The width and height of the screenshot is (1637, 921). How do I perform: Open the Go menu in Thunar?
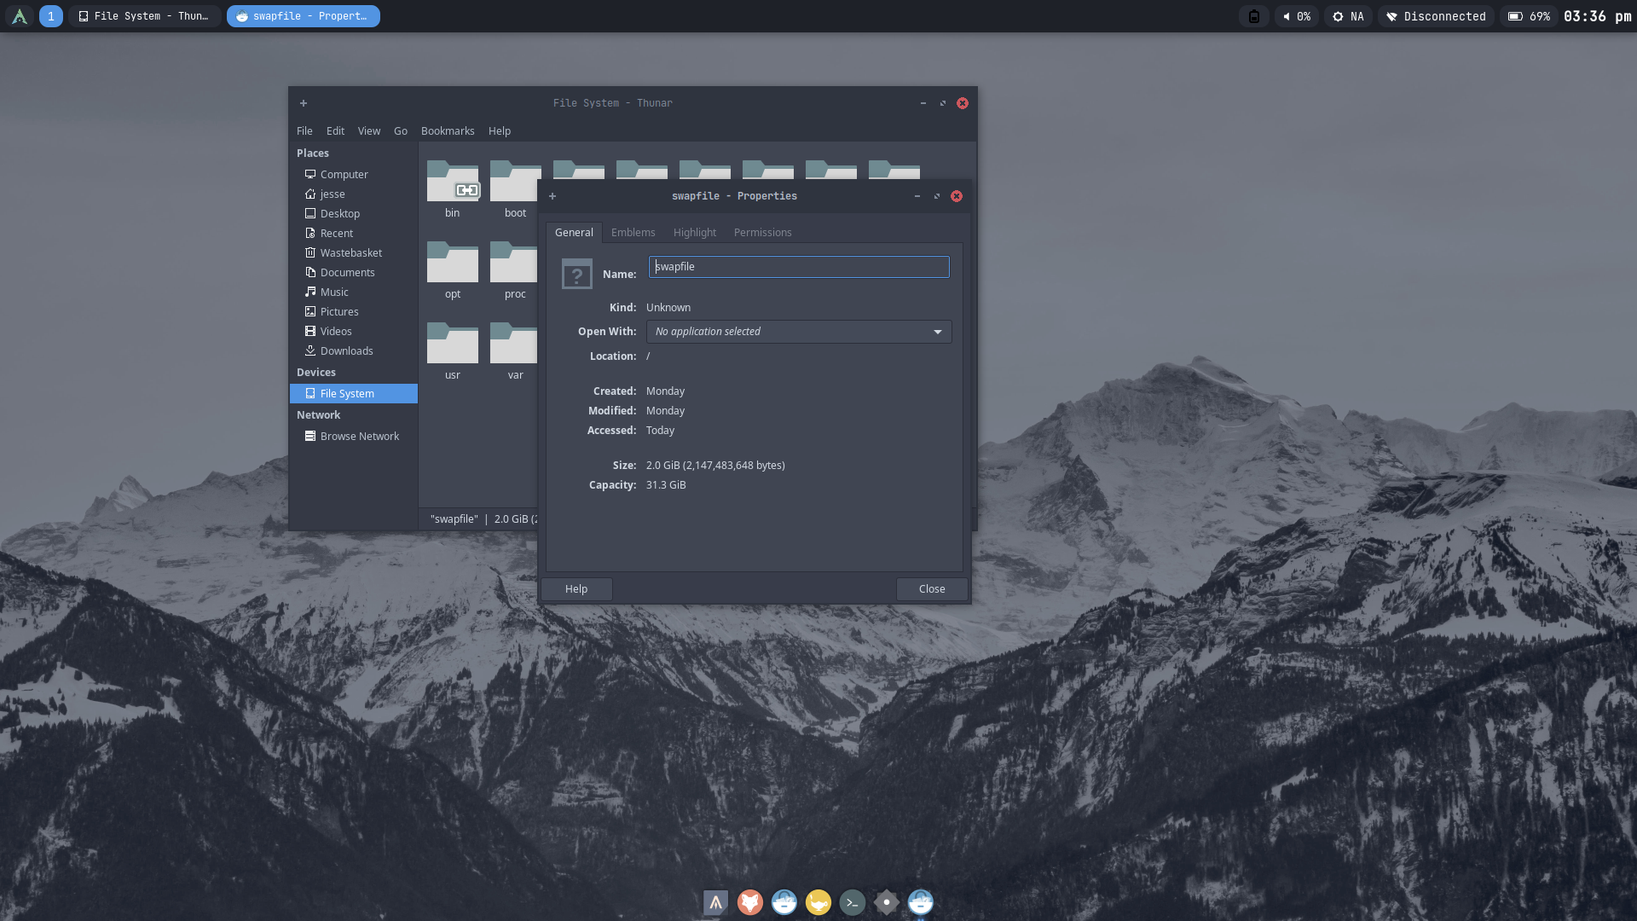click(401, 131)
